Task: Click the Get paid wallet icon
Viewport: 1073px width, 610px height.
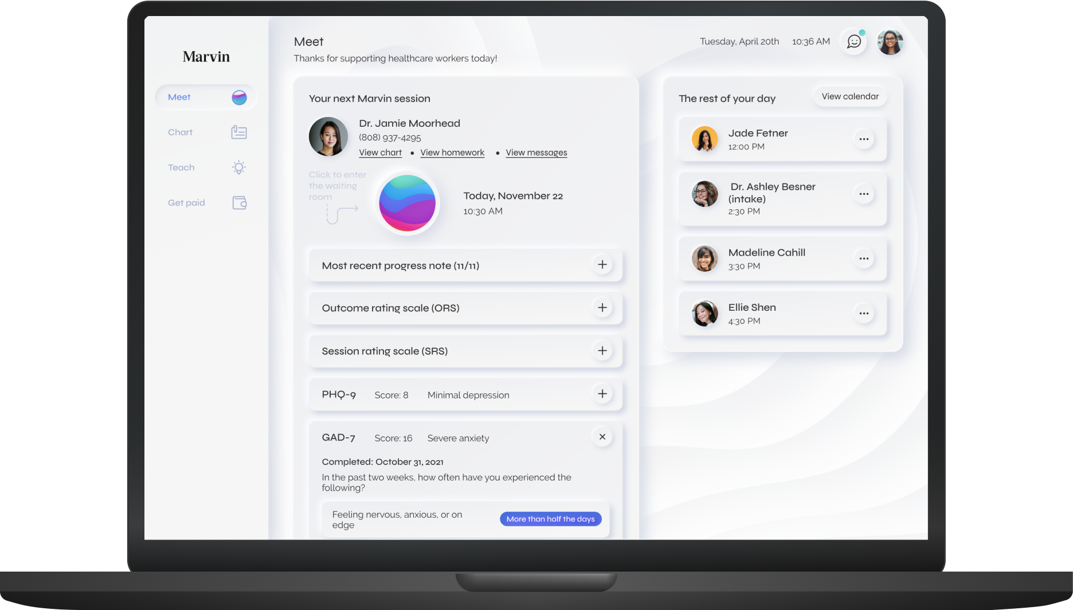Action: coord(239,202)
